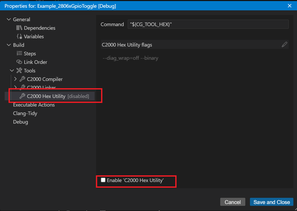Collapse the Build section chevron
Screen dimensions: 297x211
pyautogui.click(x=9, y=45)
